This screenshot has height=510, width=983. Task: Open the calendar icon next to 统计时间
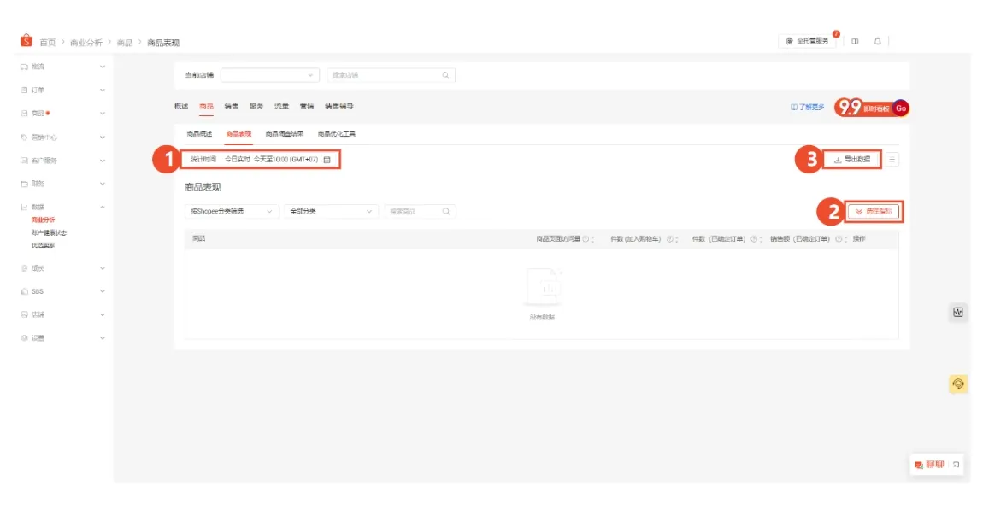pos(327,160)
